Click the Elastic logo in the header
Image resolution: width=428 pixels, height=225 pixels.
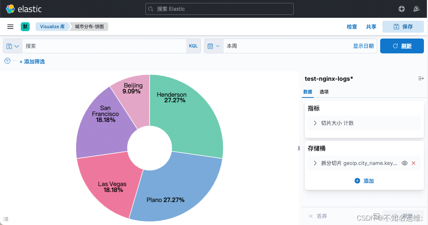click(11, 9)
